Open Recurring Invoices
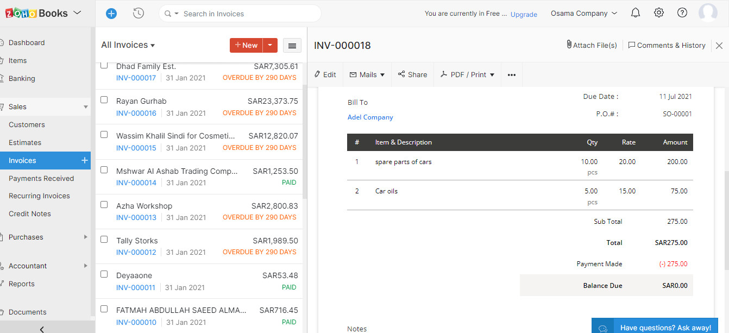The image size is (729, 333). click(39, 196)
